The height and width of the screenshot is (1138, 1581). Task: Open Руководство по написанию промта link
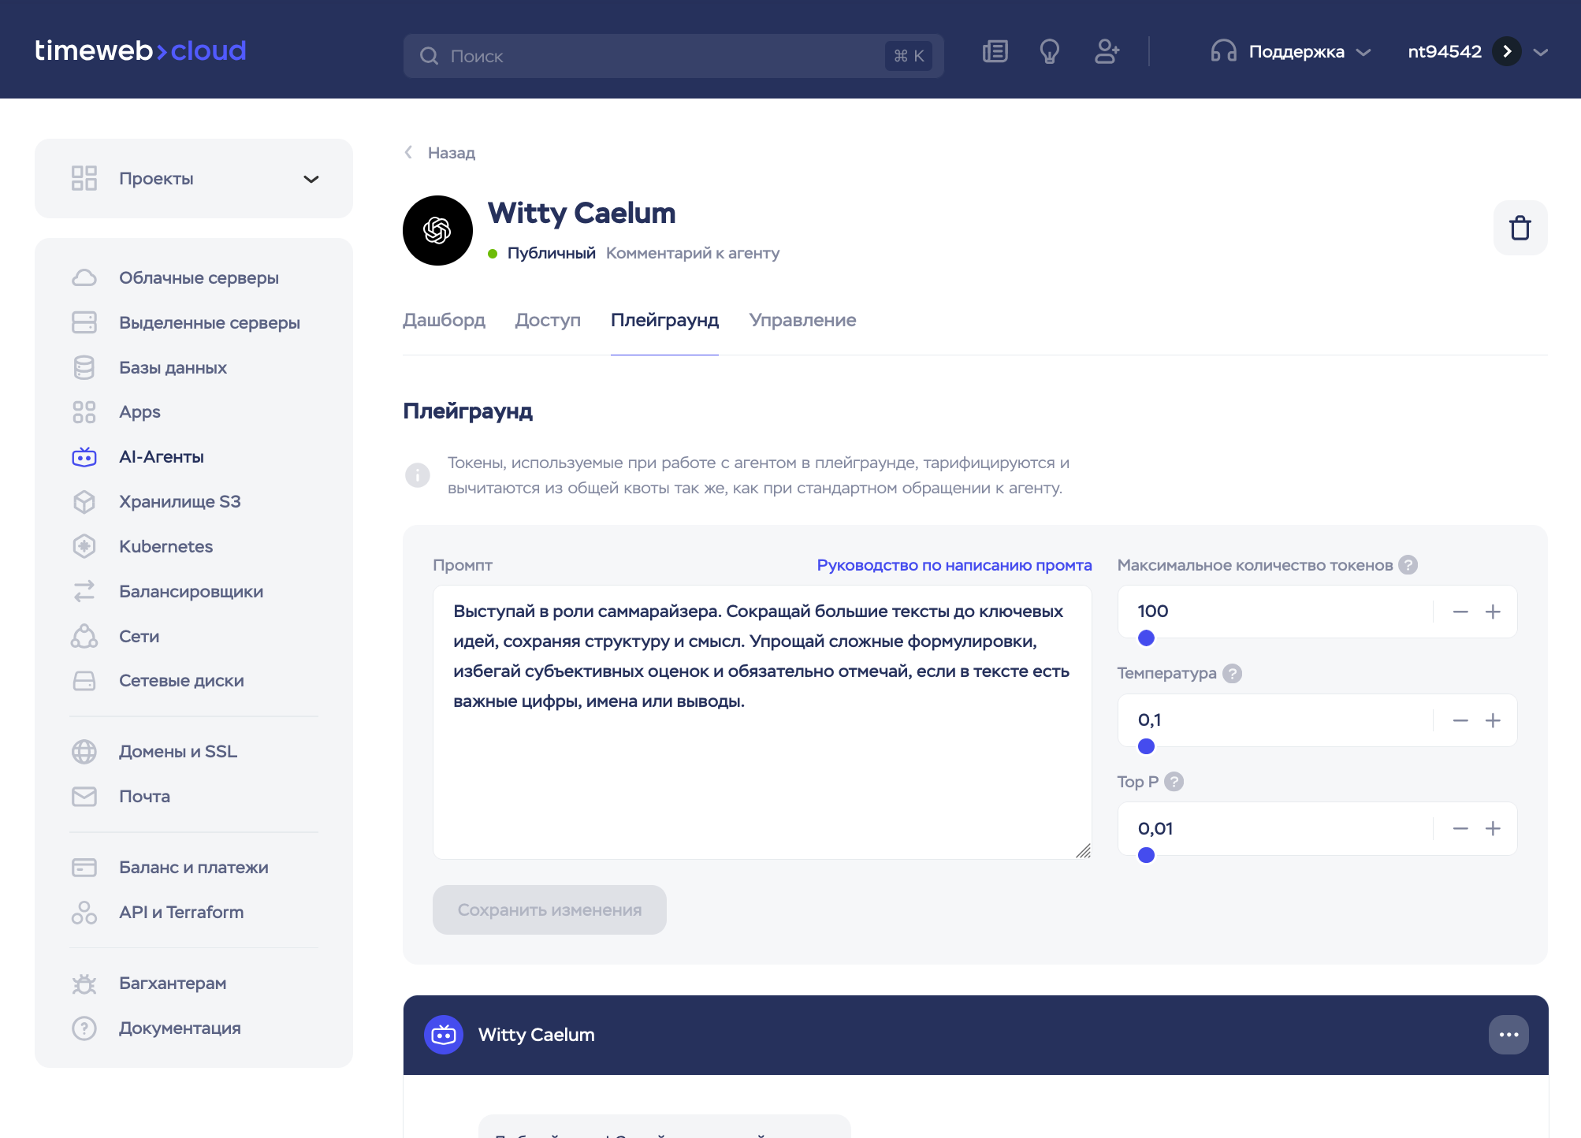coord(954,565)
